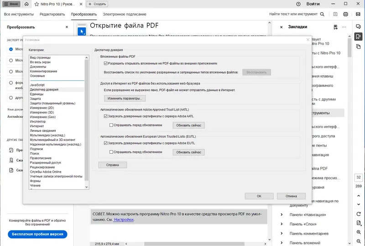Open the comments panel icon
Image resolution: width=365 pixels, height=246 pixels.
(359, 26)
